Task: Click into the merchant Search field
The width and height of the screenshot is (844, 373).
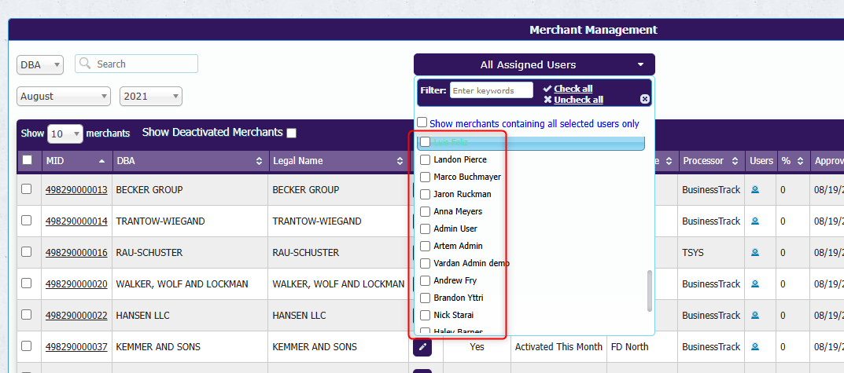Action: pos(136,64)
